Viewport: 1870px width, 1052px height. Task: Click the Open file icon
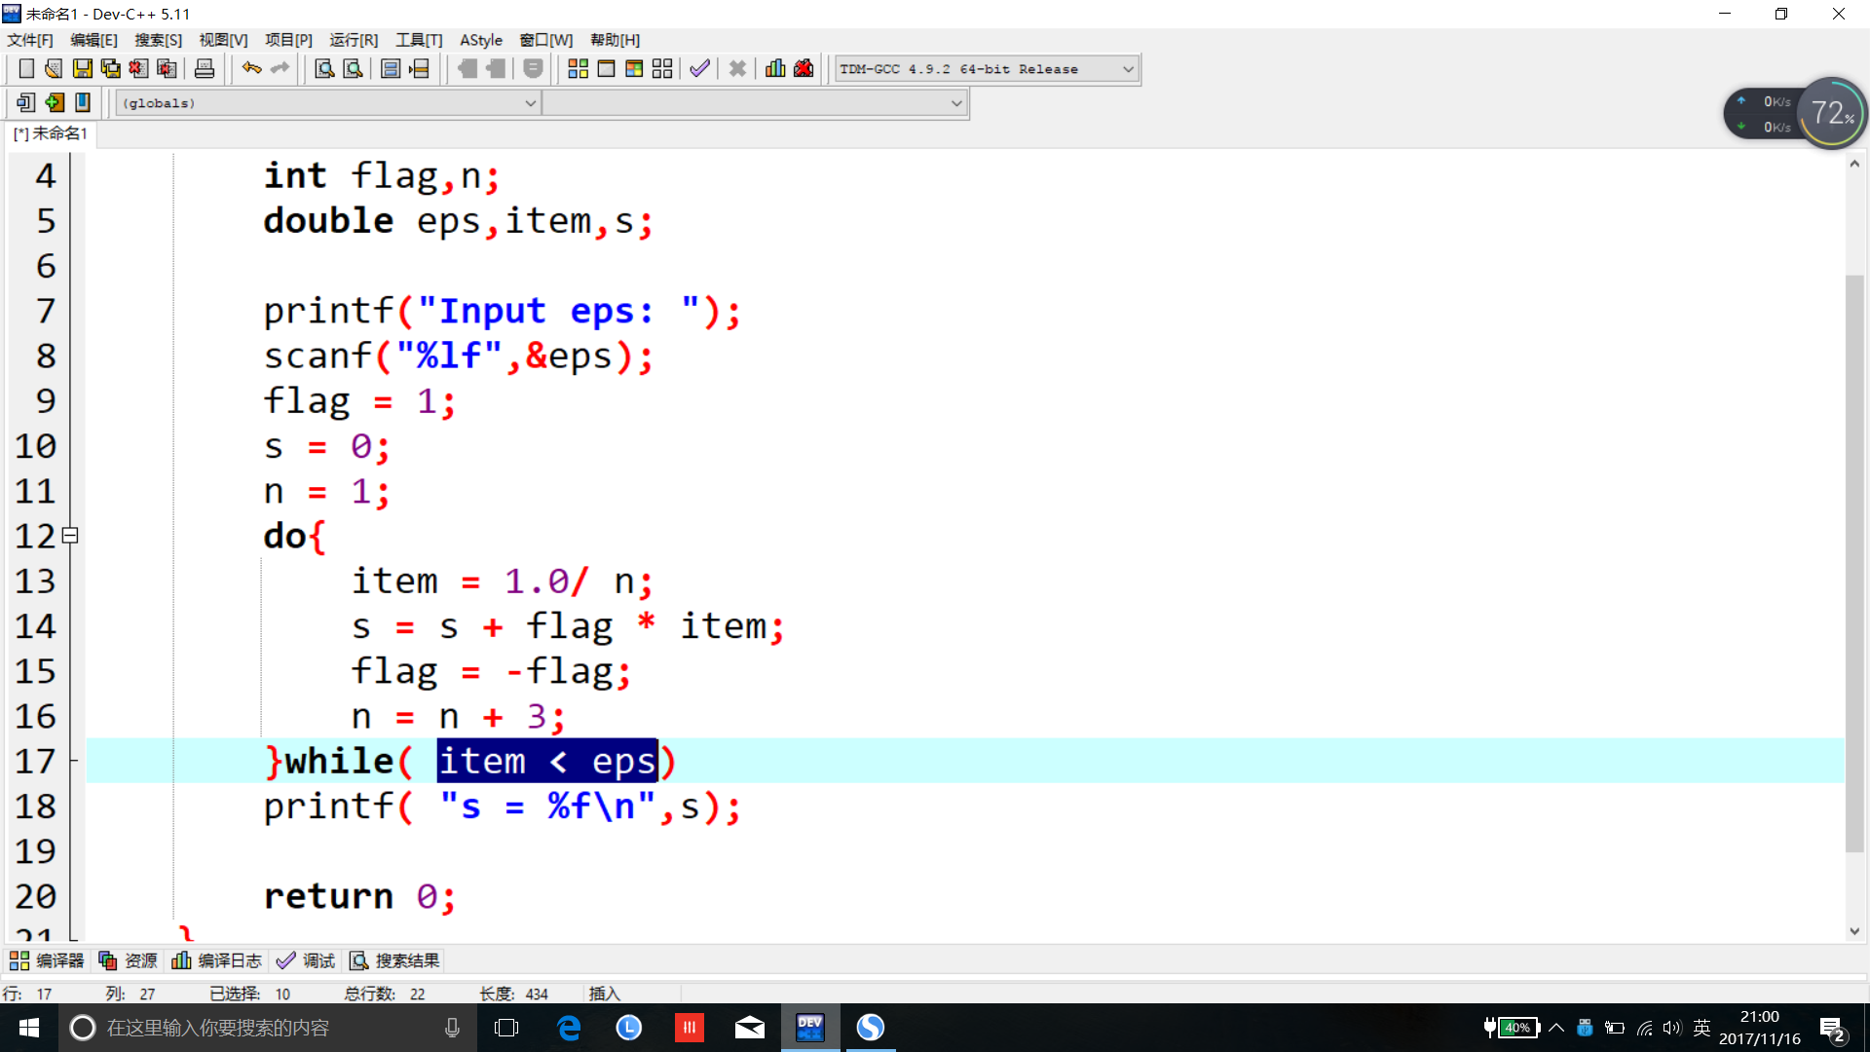point(55,68)
